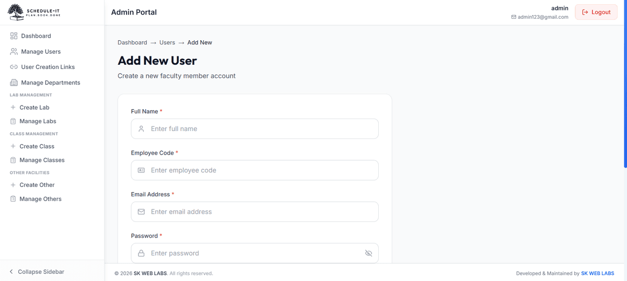Viewport: 627px width, 281px height.
Task: Click the Dashboard grid icon in sidebar
Action: click(14, 36)
